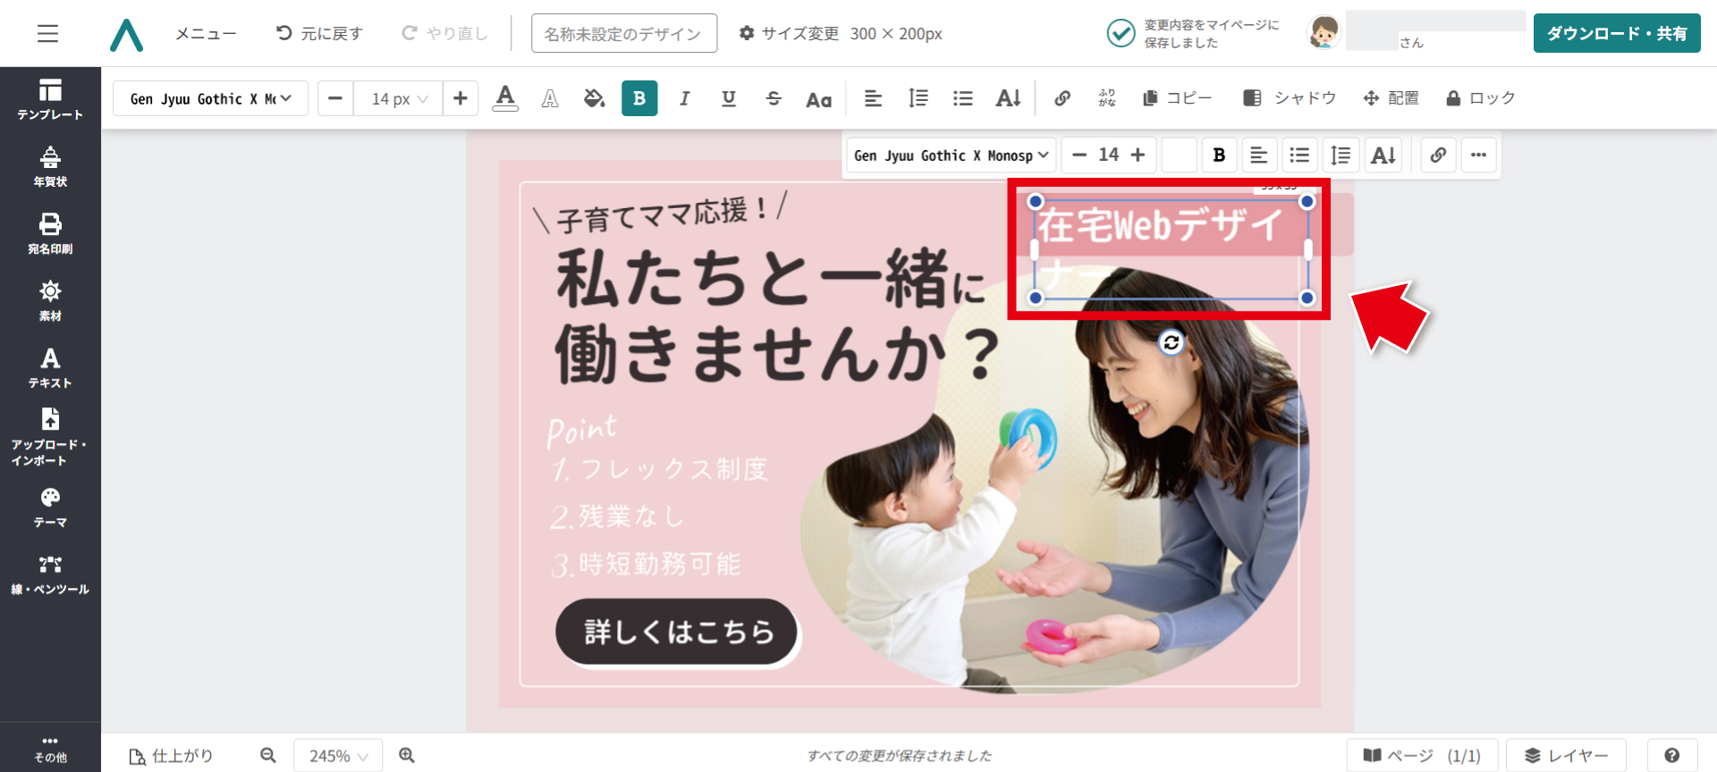Open the テンプレート panel in sidebar
The height and width of the screenshot is (772, 1717).
click(x=50, y=99)
